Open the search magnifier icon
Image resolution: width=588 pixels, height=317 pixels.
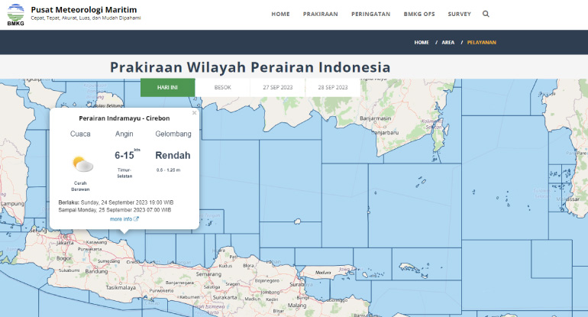click(x=486, y=14)
